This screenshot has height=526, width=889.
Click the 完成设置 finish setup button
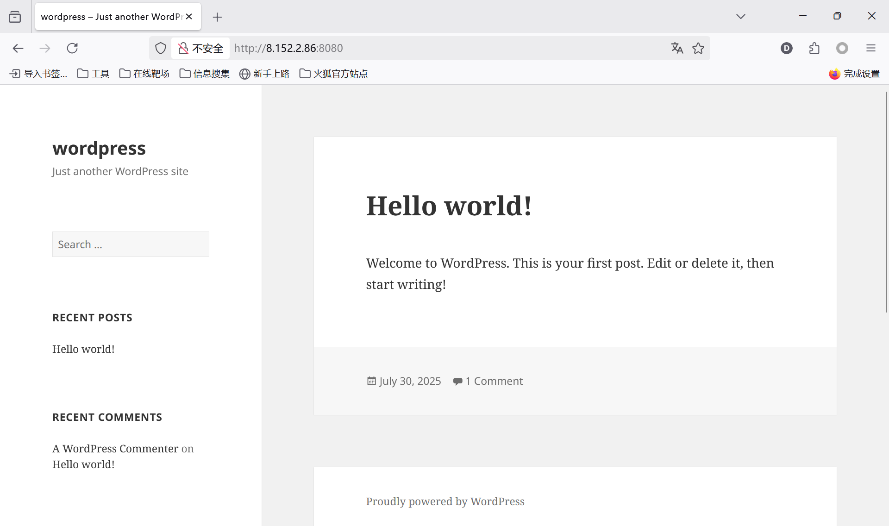[x=854, y=74]
